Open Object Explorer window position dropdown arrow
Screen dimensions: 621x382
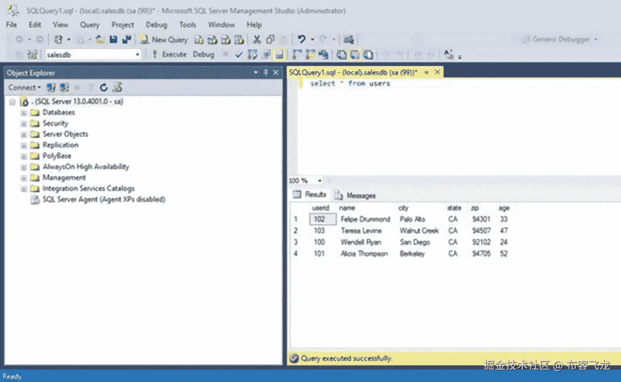[x=256, y=72]
